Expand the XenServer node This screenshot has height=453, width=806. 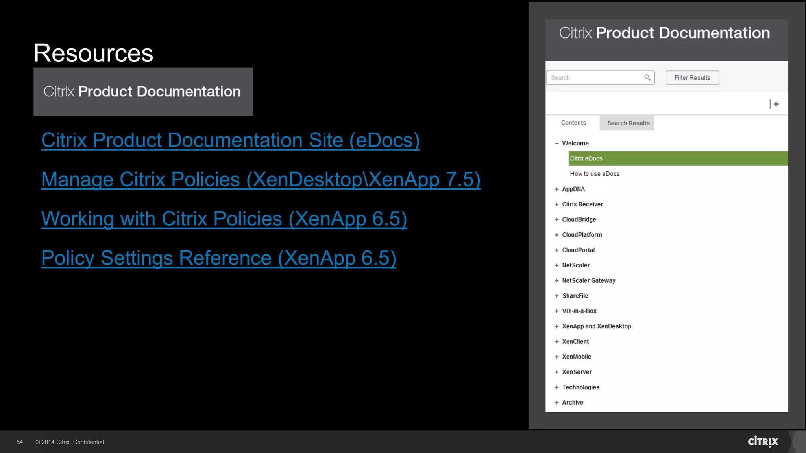(x=556, y=372)
